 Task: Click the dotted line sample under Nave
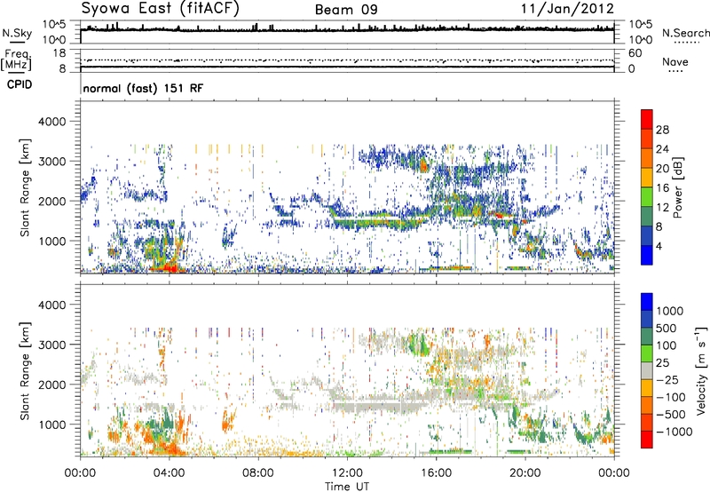(675, 72)
